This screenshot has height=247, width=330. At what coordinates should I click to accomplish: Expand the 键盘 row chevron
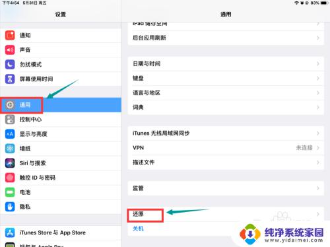318,79
